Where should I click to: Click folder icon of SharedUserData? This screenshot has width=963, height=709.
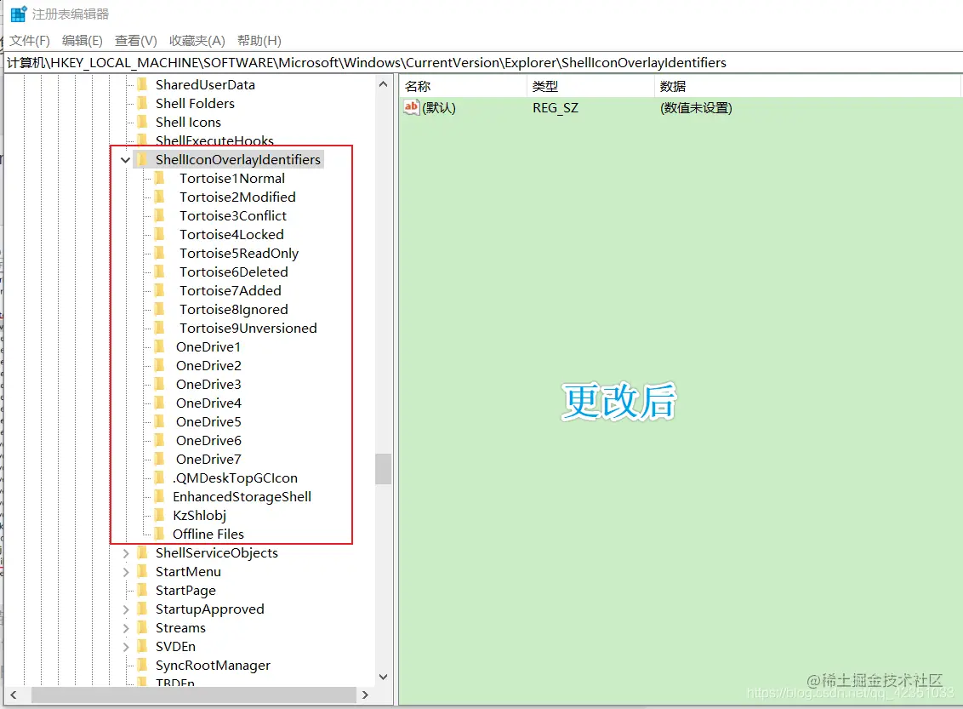pyautogui.click(x=142, y=84)
